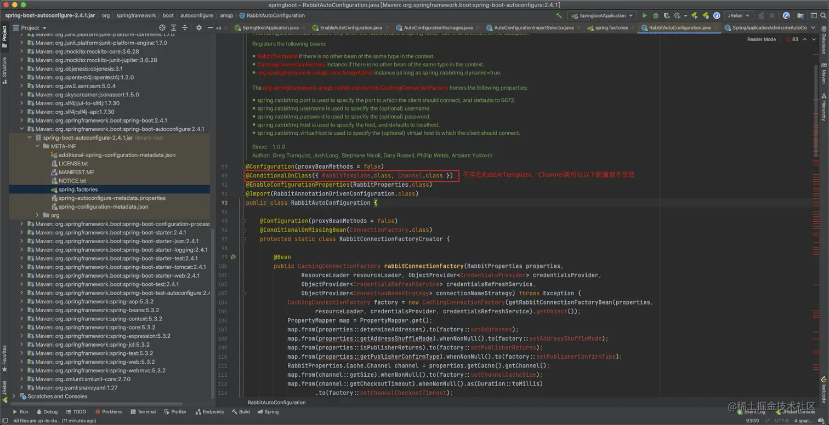Expand all items in Project panel

click(174, 27)
